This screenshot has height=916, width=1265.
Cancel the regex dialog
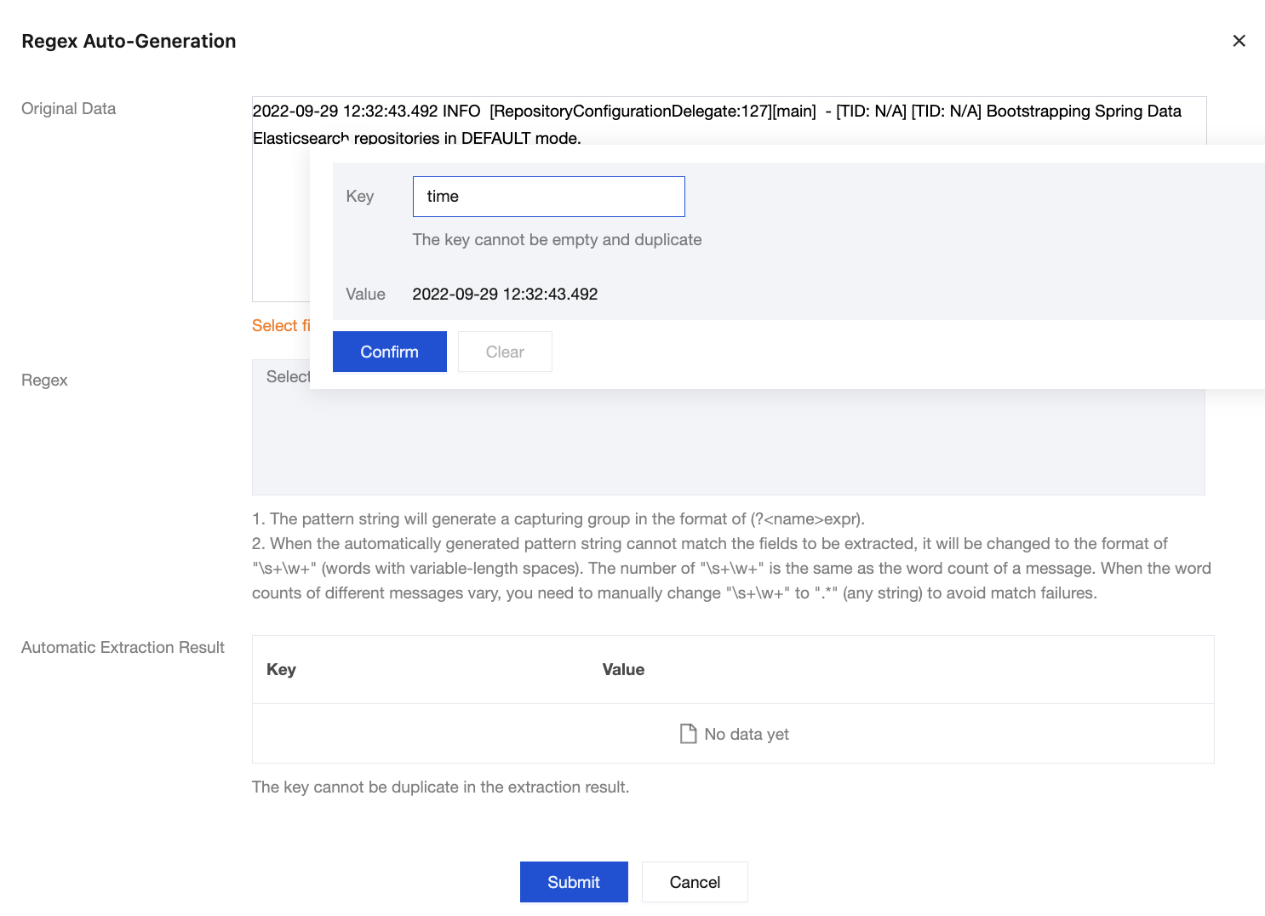click(695, 882)
